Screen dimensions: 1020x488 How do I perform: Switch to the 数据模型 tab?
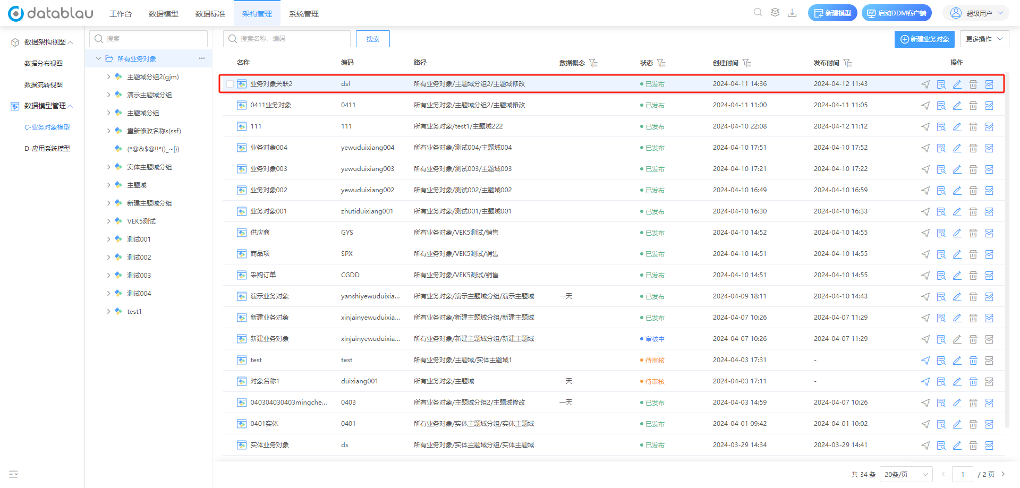[x=164, y=14]
